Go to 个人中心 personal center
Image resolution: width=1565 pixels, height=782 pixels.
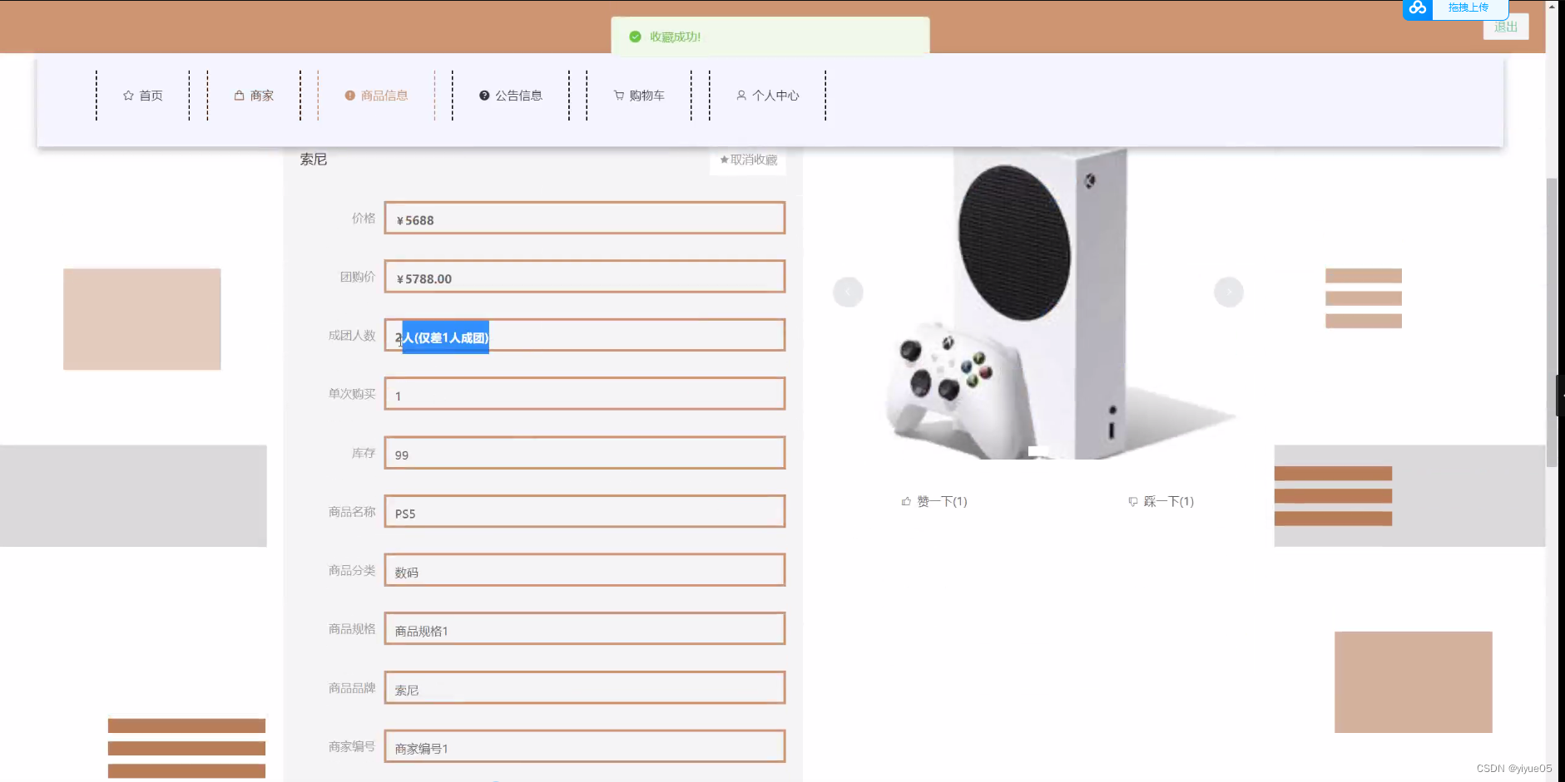(x=767, y=96)
